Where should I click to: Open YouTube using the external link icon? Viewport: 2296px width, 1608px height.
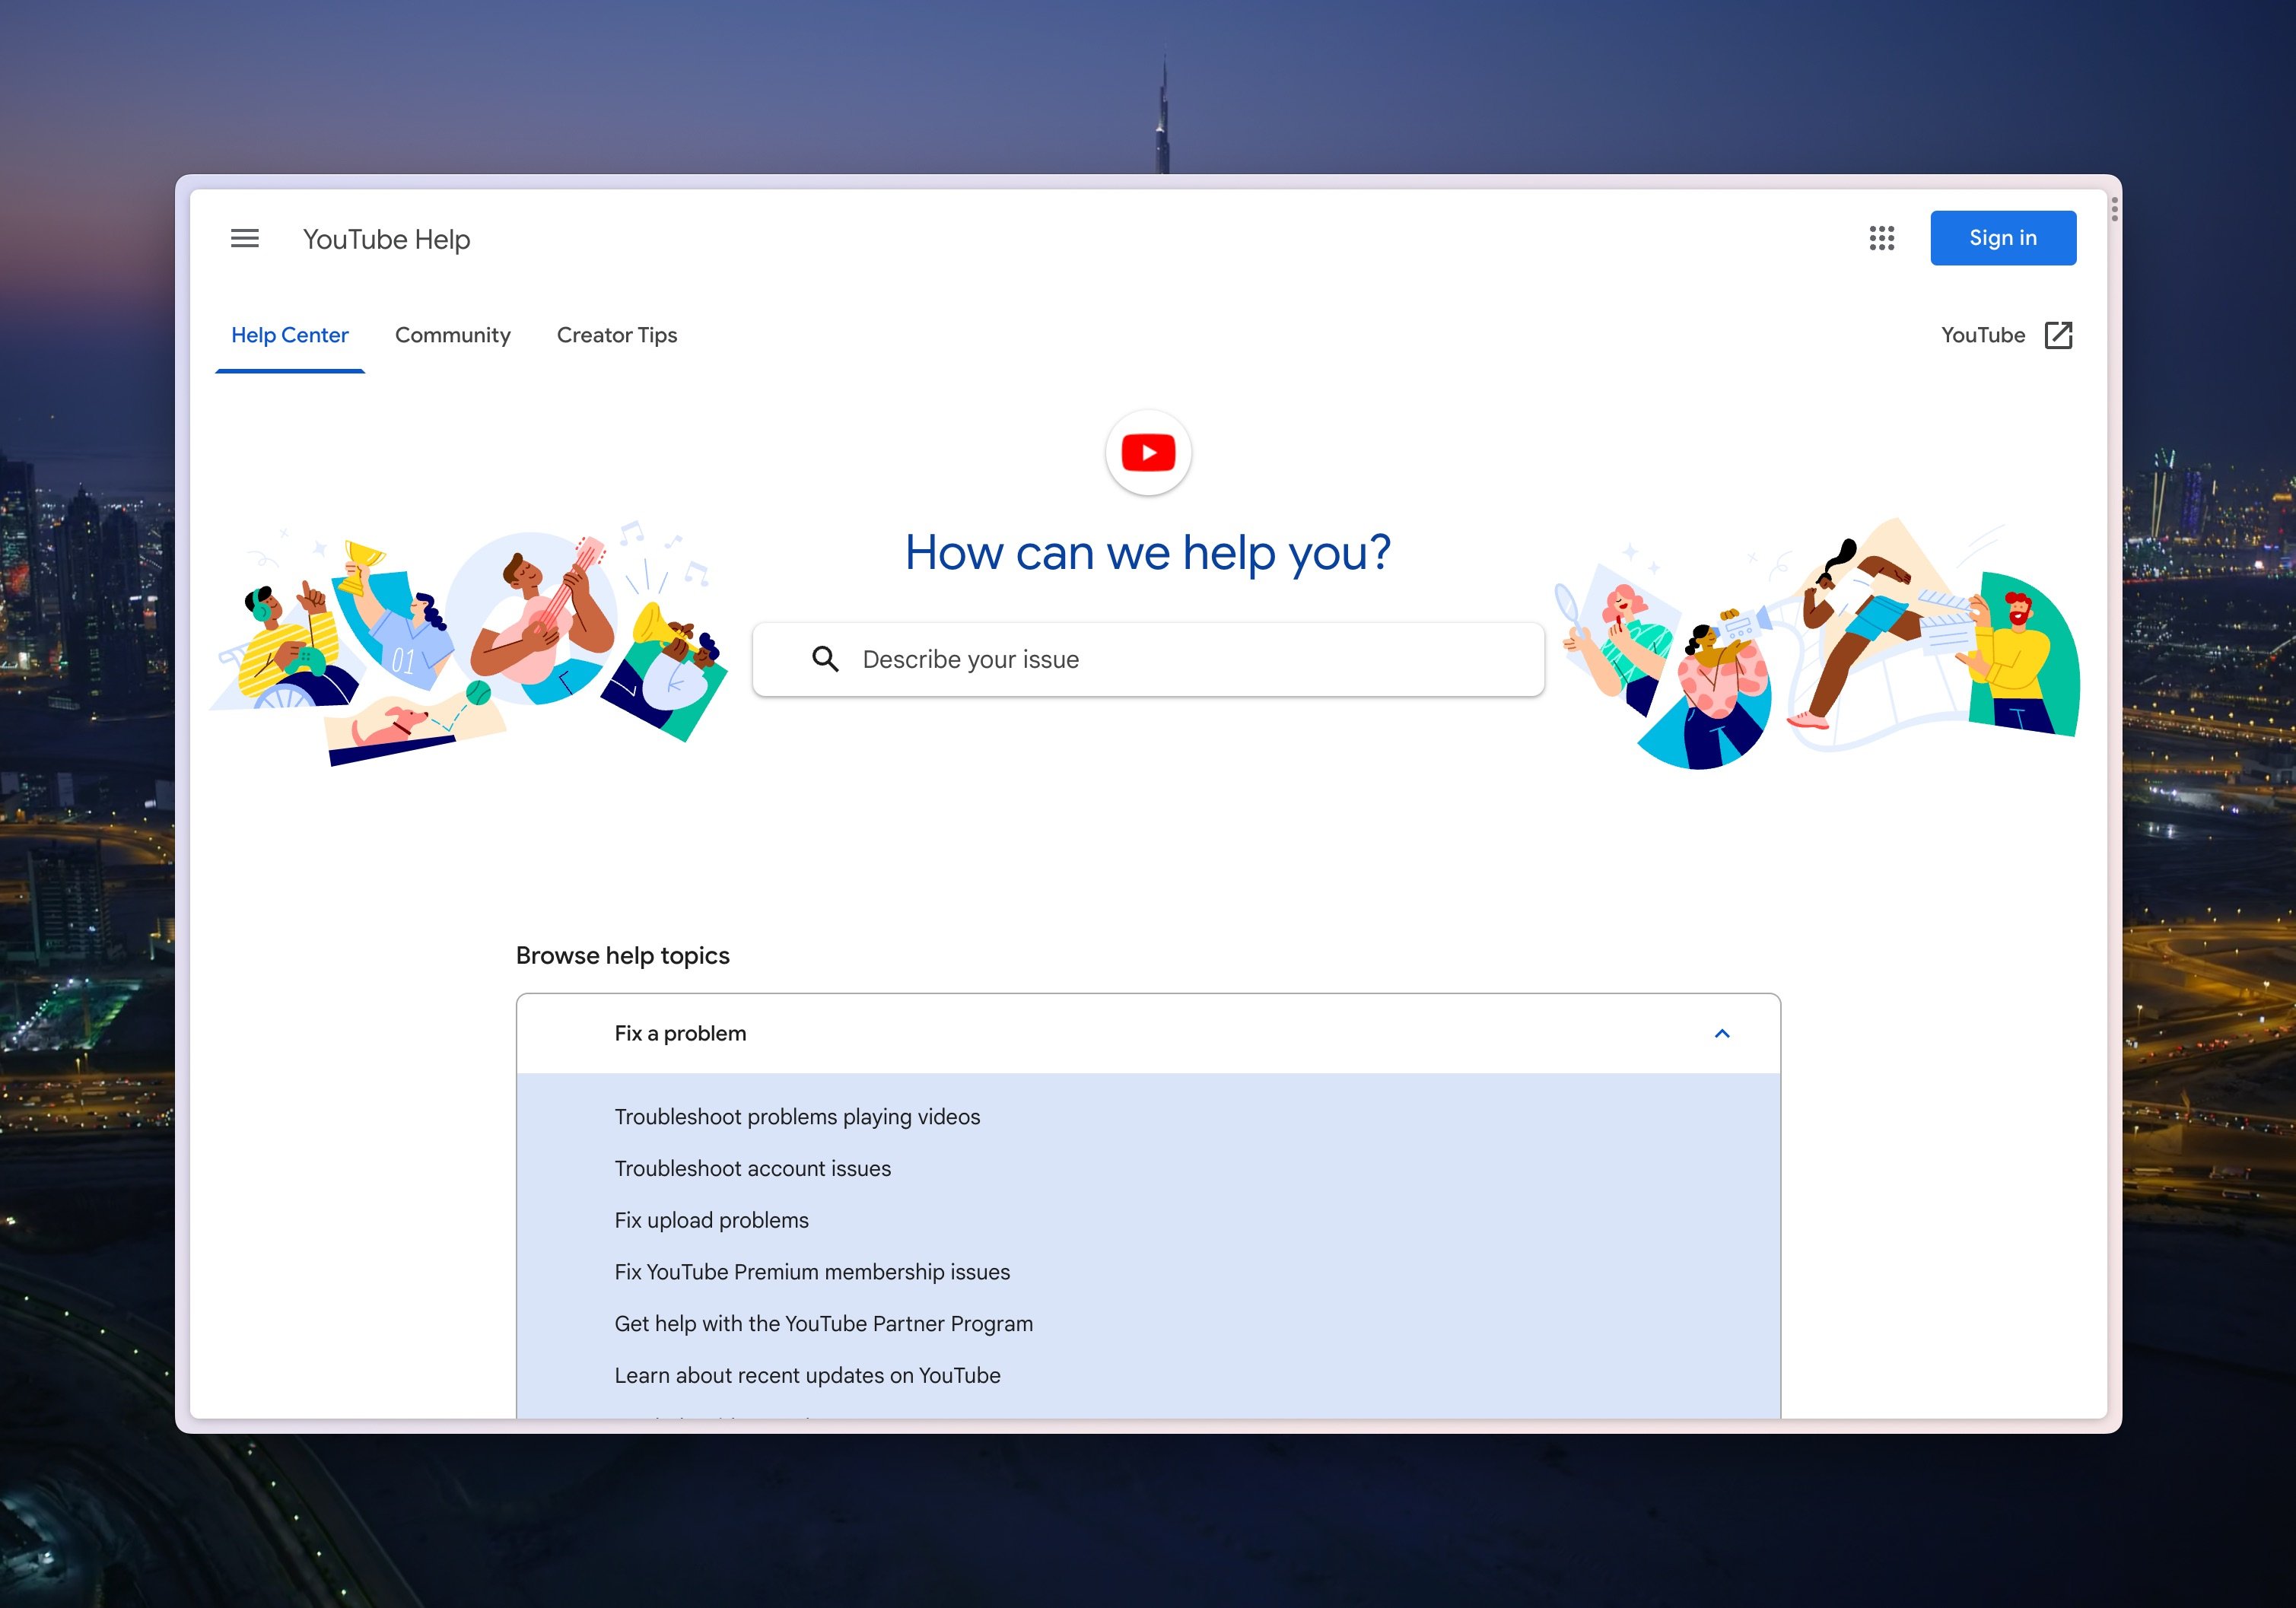2059,335
